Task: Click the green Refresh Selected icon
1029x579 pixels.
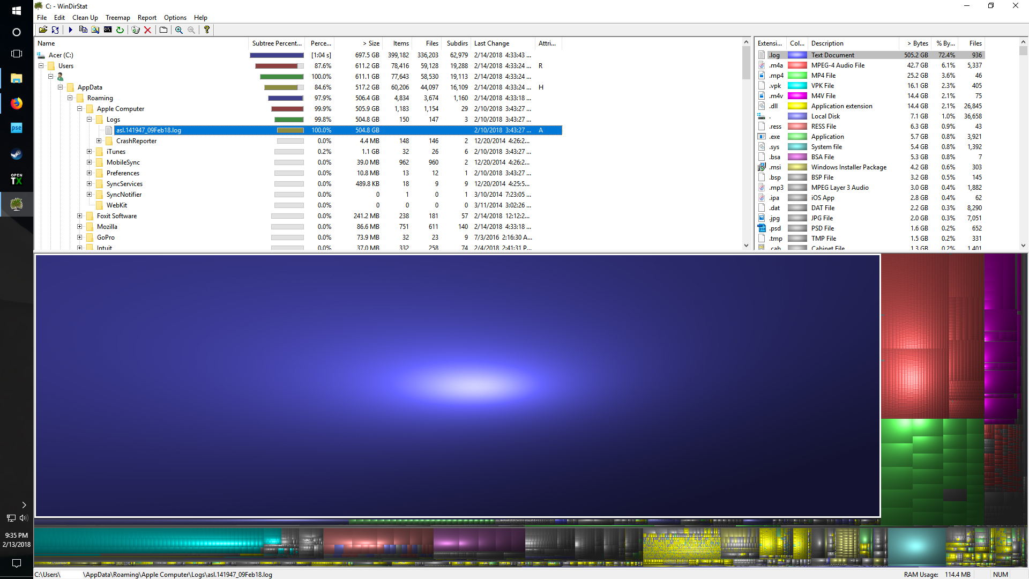Action: (x=120, y=30)
